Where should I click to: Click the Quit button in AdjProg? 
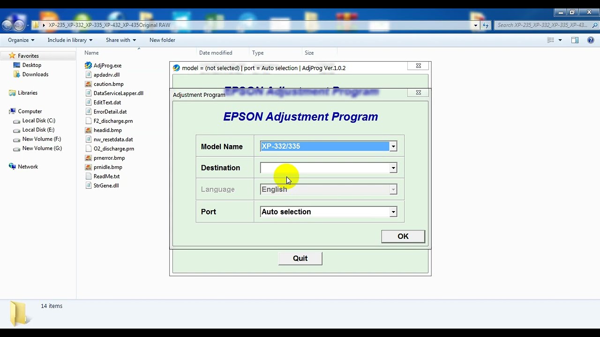(300, 258)
